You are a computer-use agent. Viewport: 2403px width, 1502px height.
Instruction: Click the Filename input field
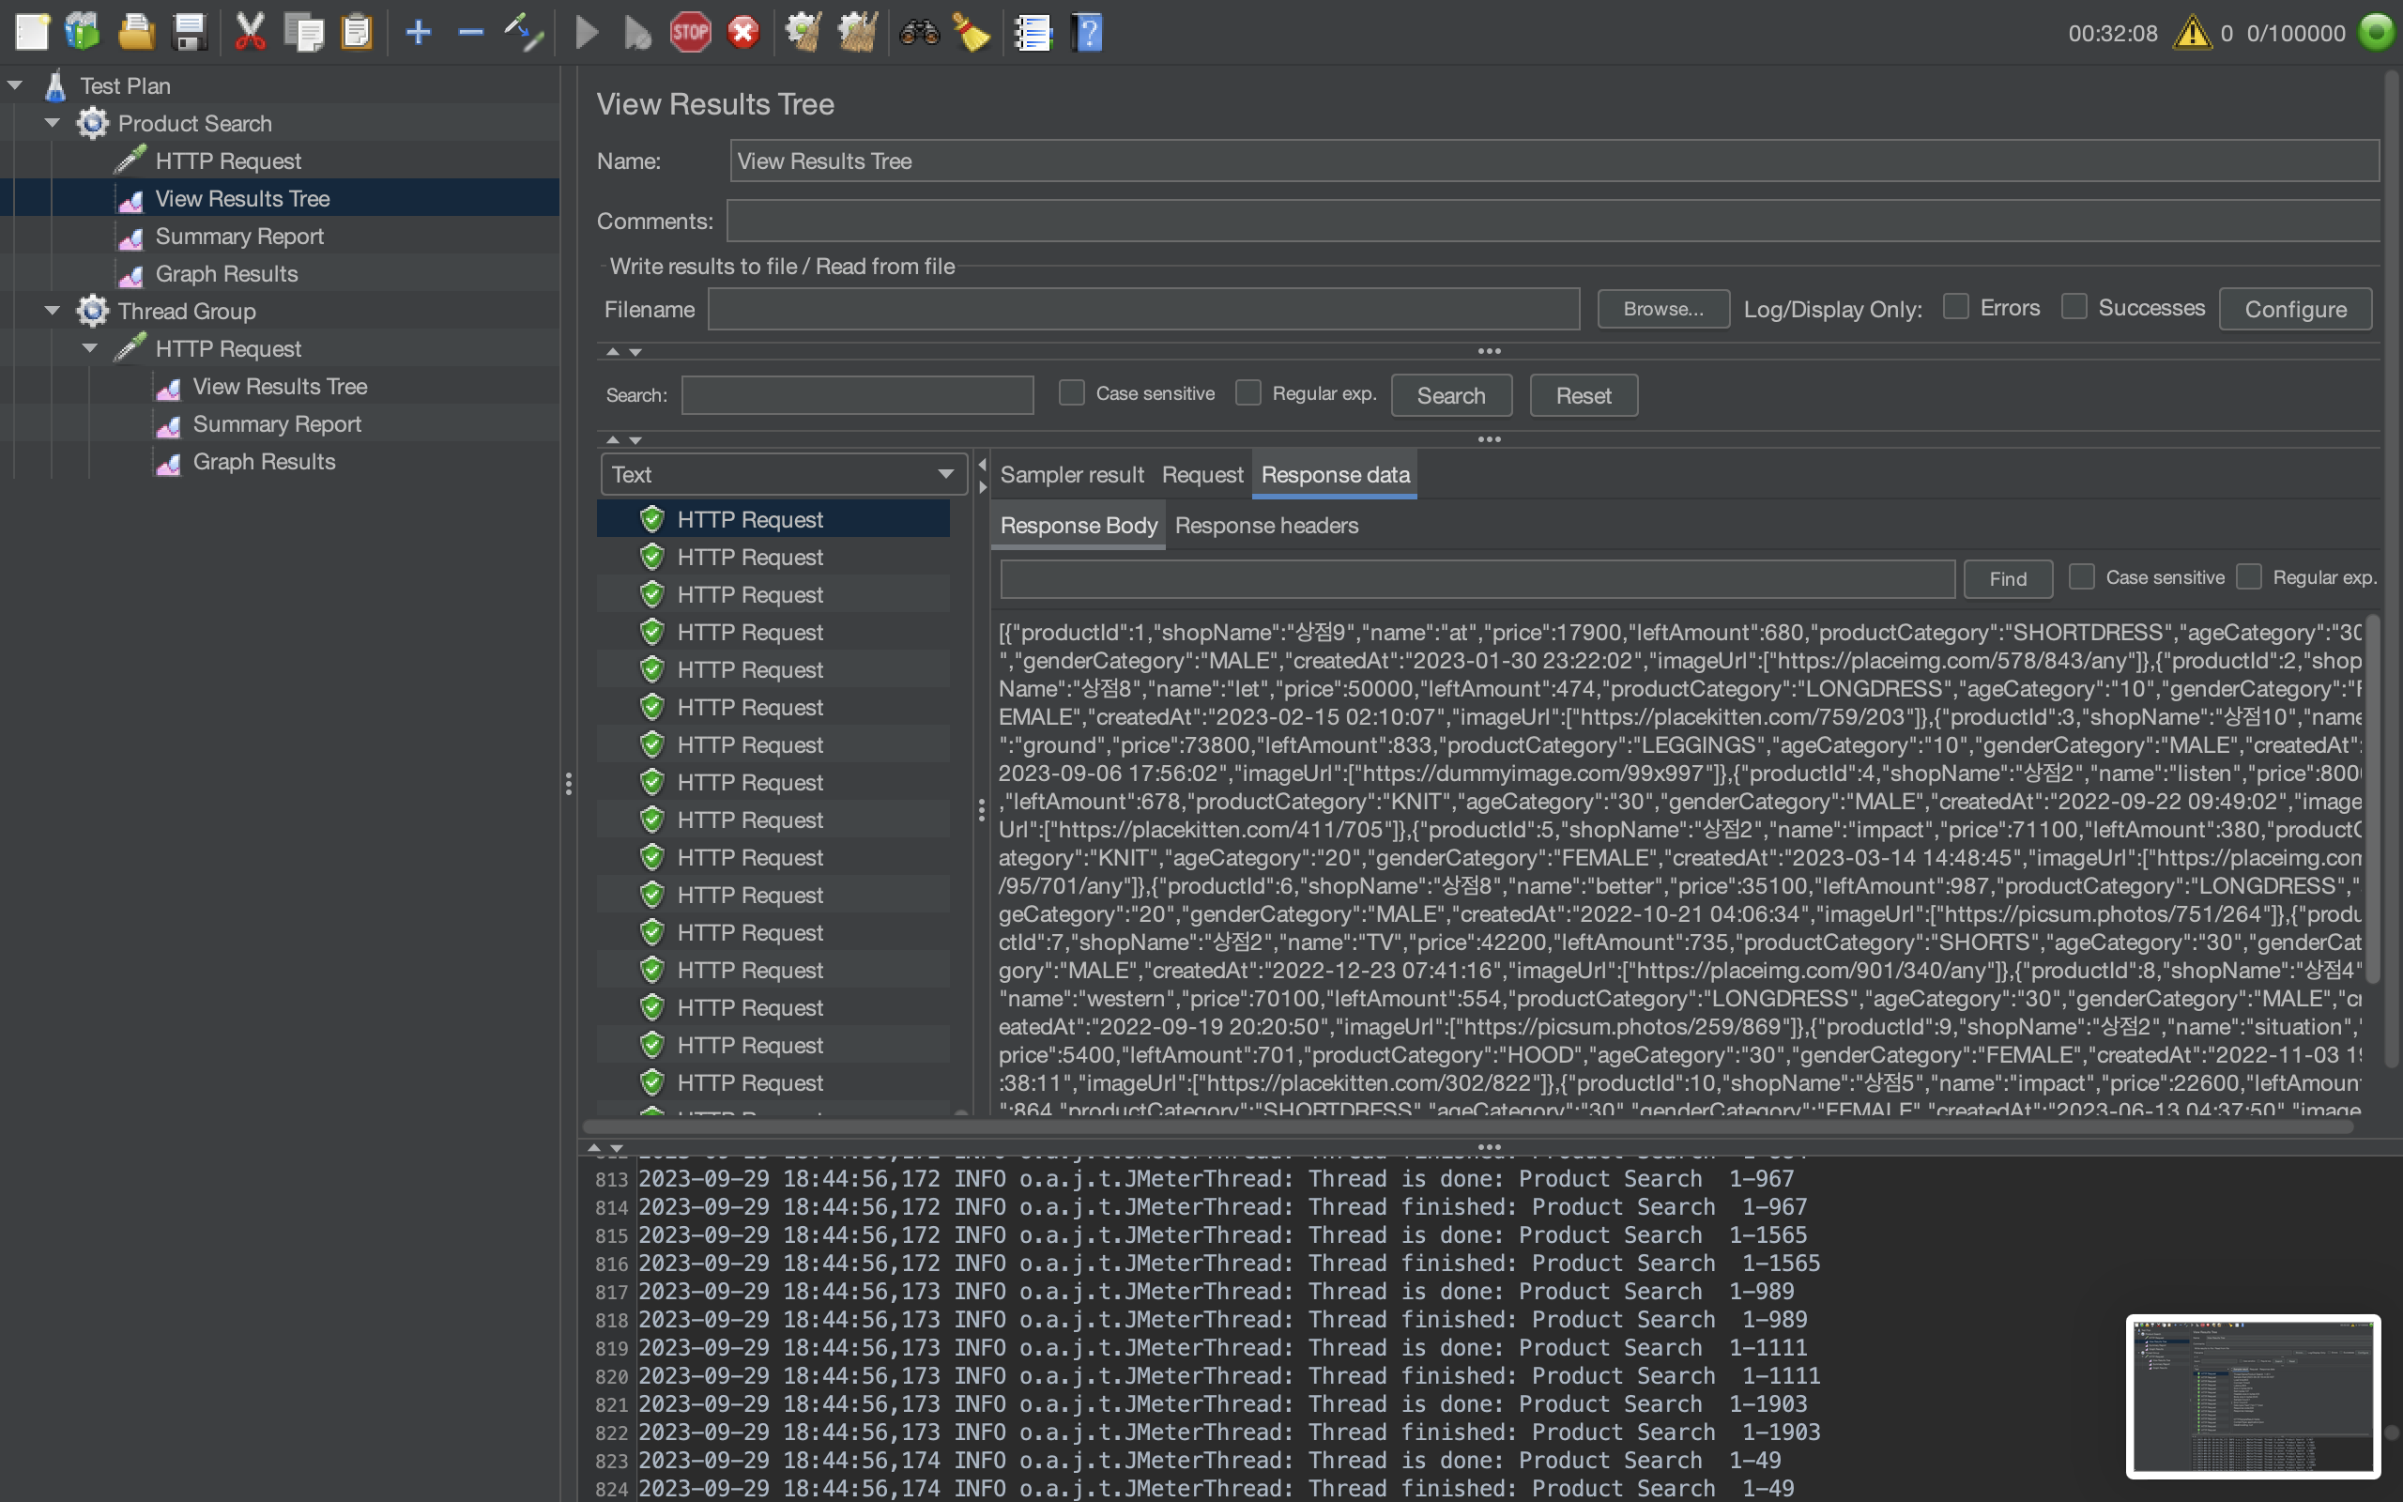1143,309
